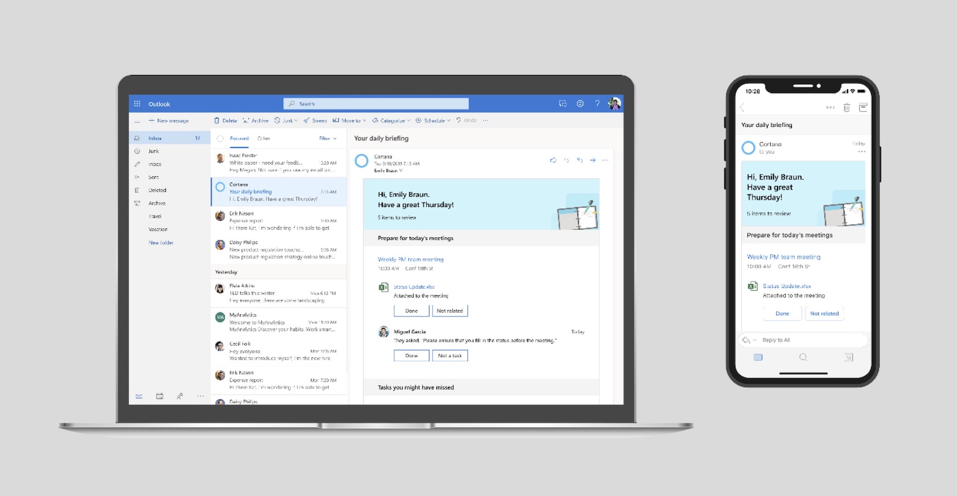Click Archive in the mail toolbar

coord(255,121)
